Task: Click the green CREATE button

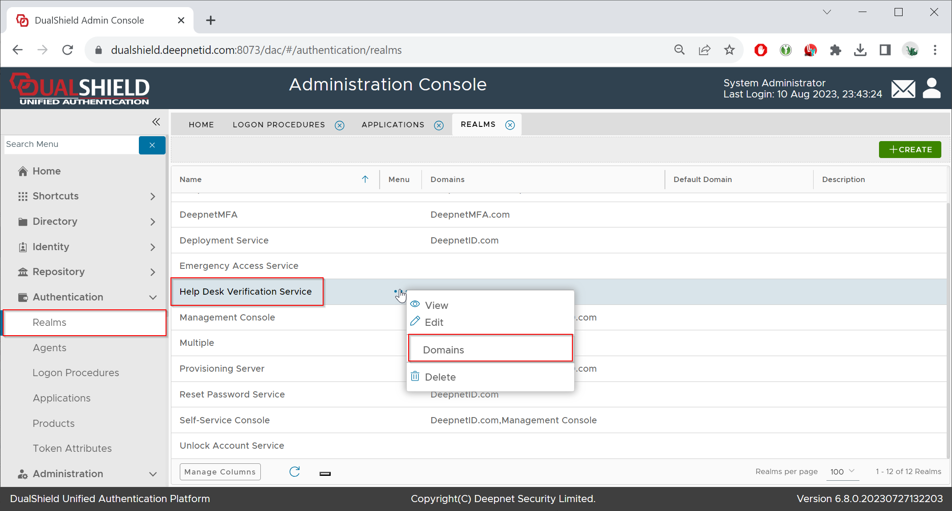Action: 910,150
